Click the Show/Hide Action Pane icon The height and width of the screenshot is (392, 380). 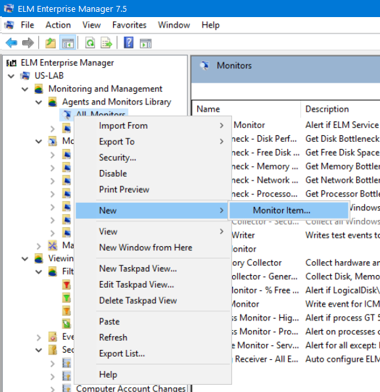tap(145, 43)
